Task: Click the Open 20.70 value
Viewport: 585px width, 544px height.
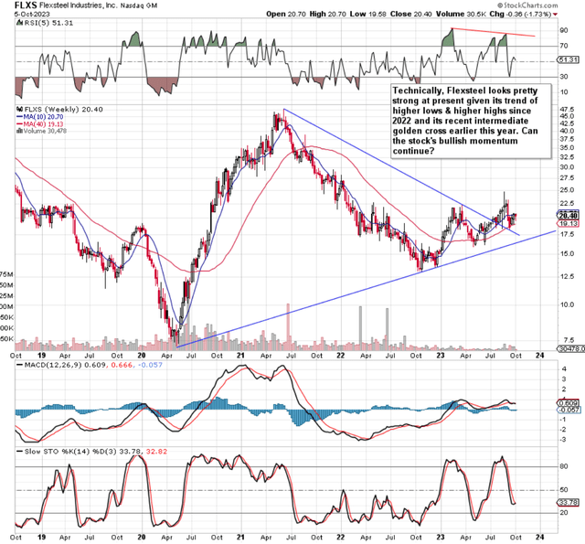Action: [x=286, y=15]
